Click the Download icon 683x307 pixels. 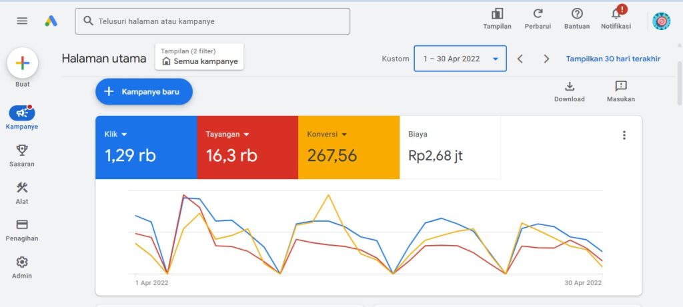tap(569, 87)
